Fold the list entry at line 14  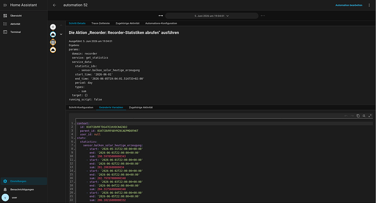tap(75, 171)
